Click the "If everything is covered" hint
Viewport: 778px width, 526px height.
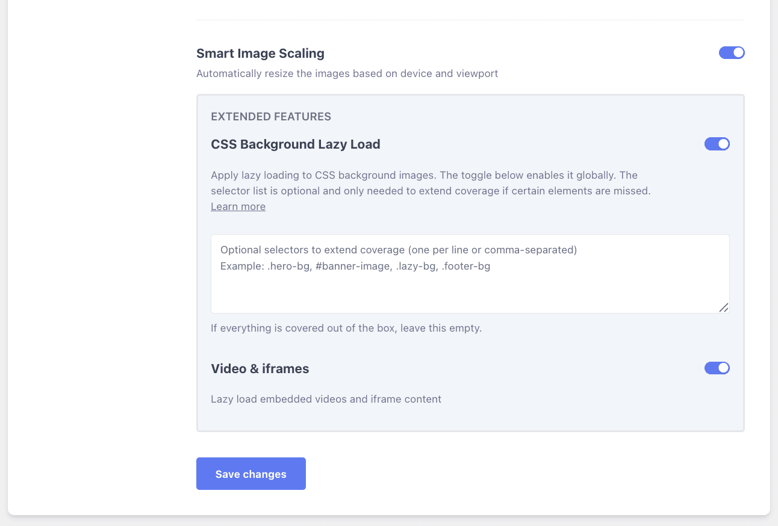(346, 329)
